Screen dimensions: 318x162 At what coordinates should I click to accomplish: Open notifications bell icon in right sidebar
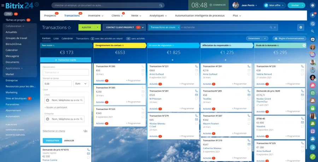312,15
